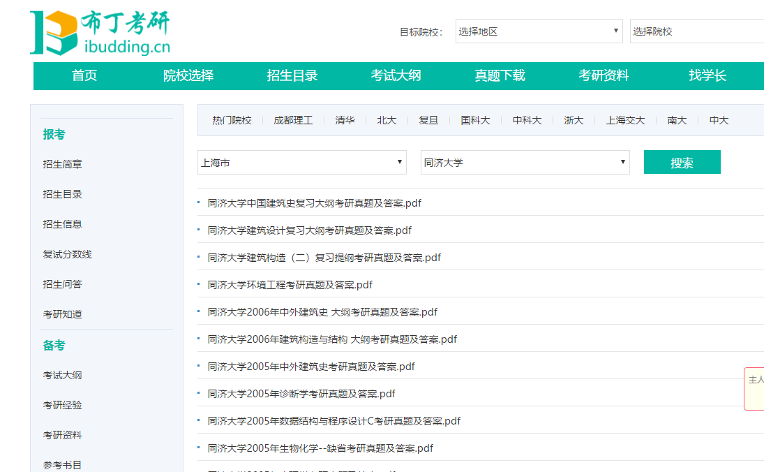The height and width of the screenshot is (472, 764).
Task: Open 考试大纲 in the green navigation bar
Action: (396, 75)
